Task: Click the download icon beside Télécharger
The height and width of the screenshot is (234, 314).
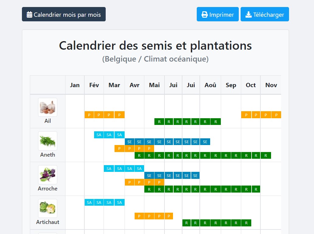Action: click(249, 15)
